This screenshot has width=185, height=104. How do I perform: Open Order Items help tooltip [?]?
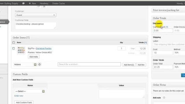pos(28,38)
